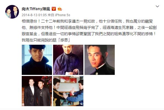Click the 壹基金 mention in post
The height and width of the screenshot is (110, 164).
[x=31, y=34]
